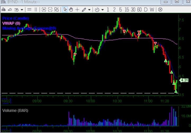Switch to 15 minute timeframe
Viewport: 191px width, 133px height.
[x=127, y=10]
